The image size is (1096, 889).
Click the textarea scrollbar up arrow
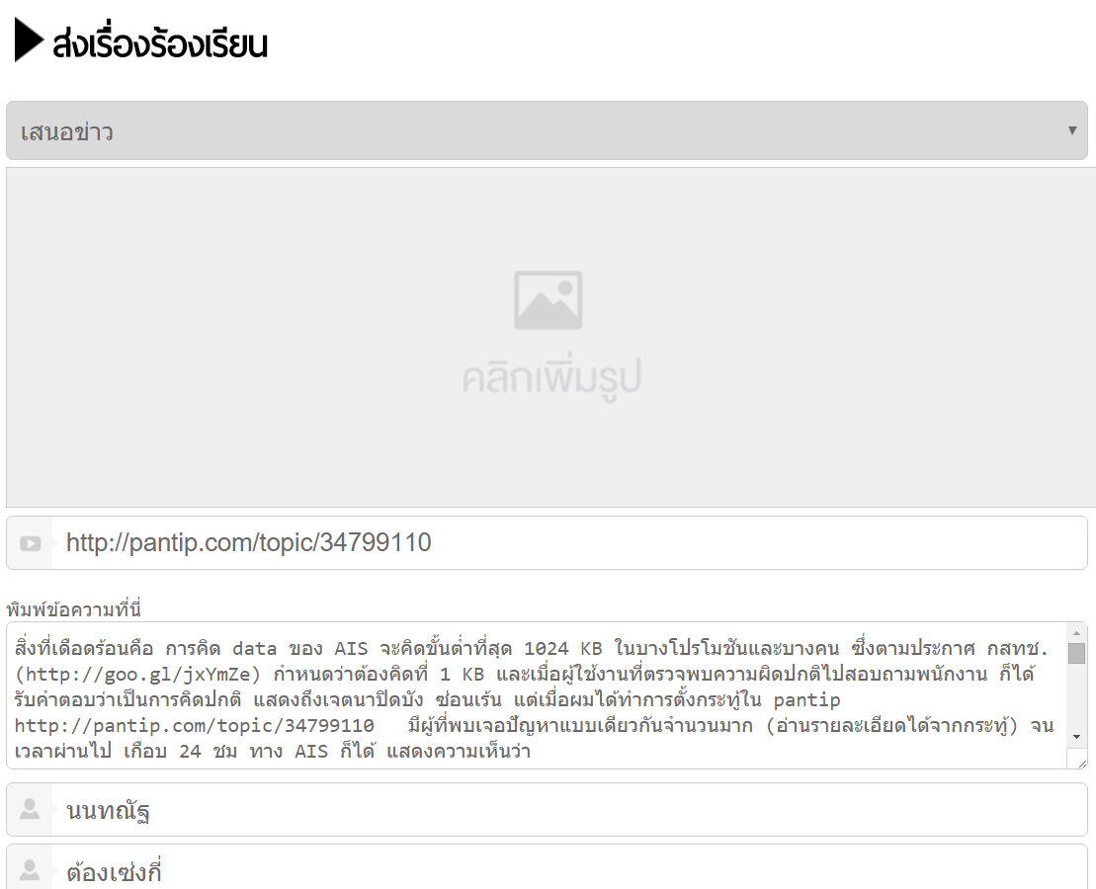1076,632
